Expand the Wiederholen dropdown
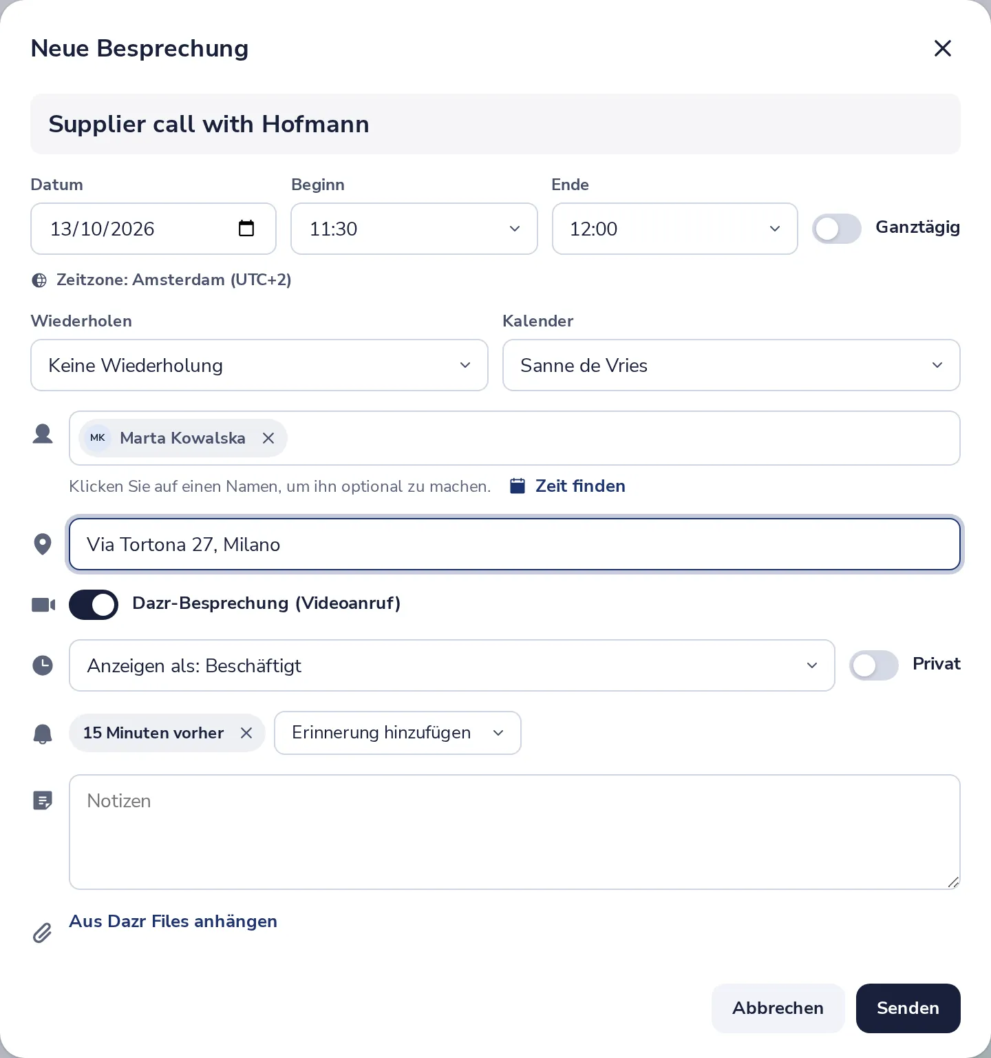The image size is (991, 1058). pyautogui.click(x=259, y=365)
